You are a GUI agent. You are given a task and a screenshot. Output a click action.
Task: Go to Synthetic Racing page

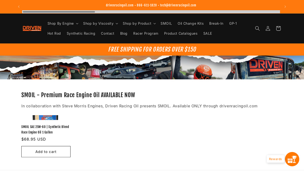pos(81,33)
